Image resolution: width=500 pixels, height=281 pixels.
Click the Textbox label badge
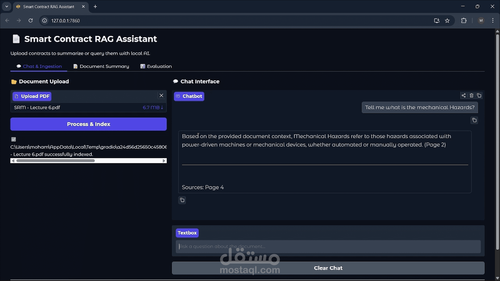(187, 233)
